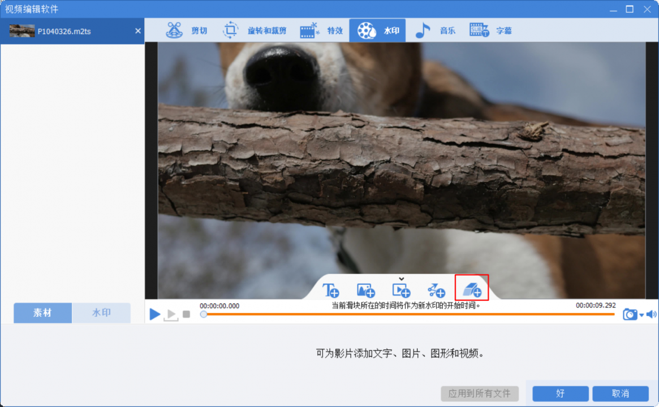The height and width of the screenshot is (407, 659).
Task: Take a snapshot with camera icon
Action: point(630,314)
